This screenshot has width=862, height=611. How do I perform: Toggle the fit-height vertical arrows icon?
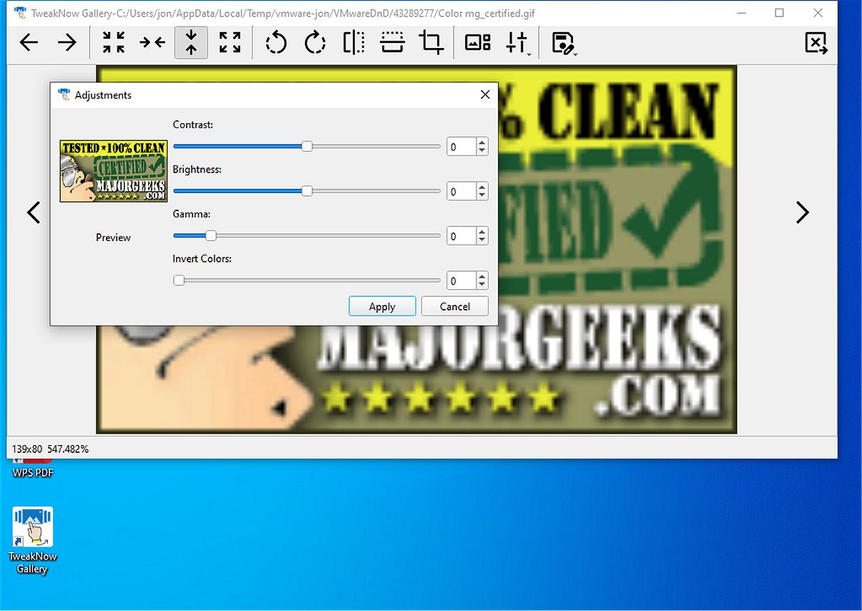pos(191,43)
